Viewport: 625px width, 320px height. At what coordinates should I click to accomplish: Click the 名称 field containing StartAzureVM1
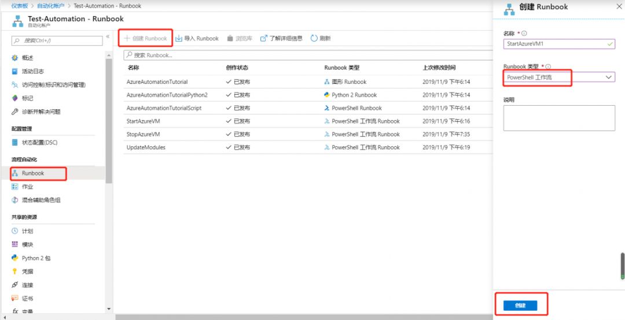[x=559, y=44]
